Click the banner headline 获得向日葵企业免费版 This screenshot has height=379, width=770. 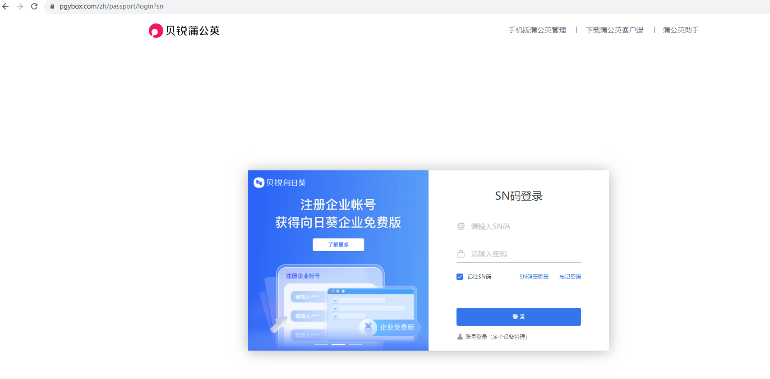338,223
